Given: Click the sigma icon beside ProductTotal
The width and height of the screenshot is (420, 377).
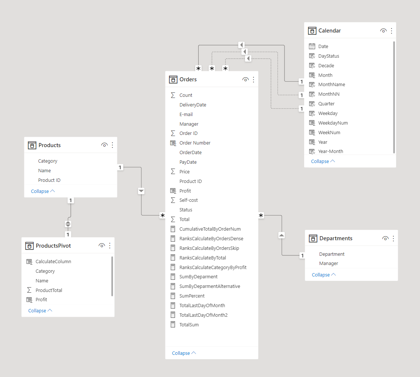Looking at the screenshot, I should click(x=29, y=290).
